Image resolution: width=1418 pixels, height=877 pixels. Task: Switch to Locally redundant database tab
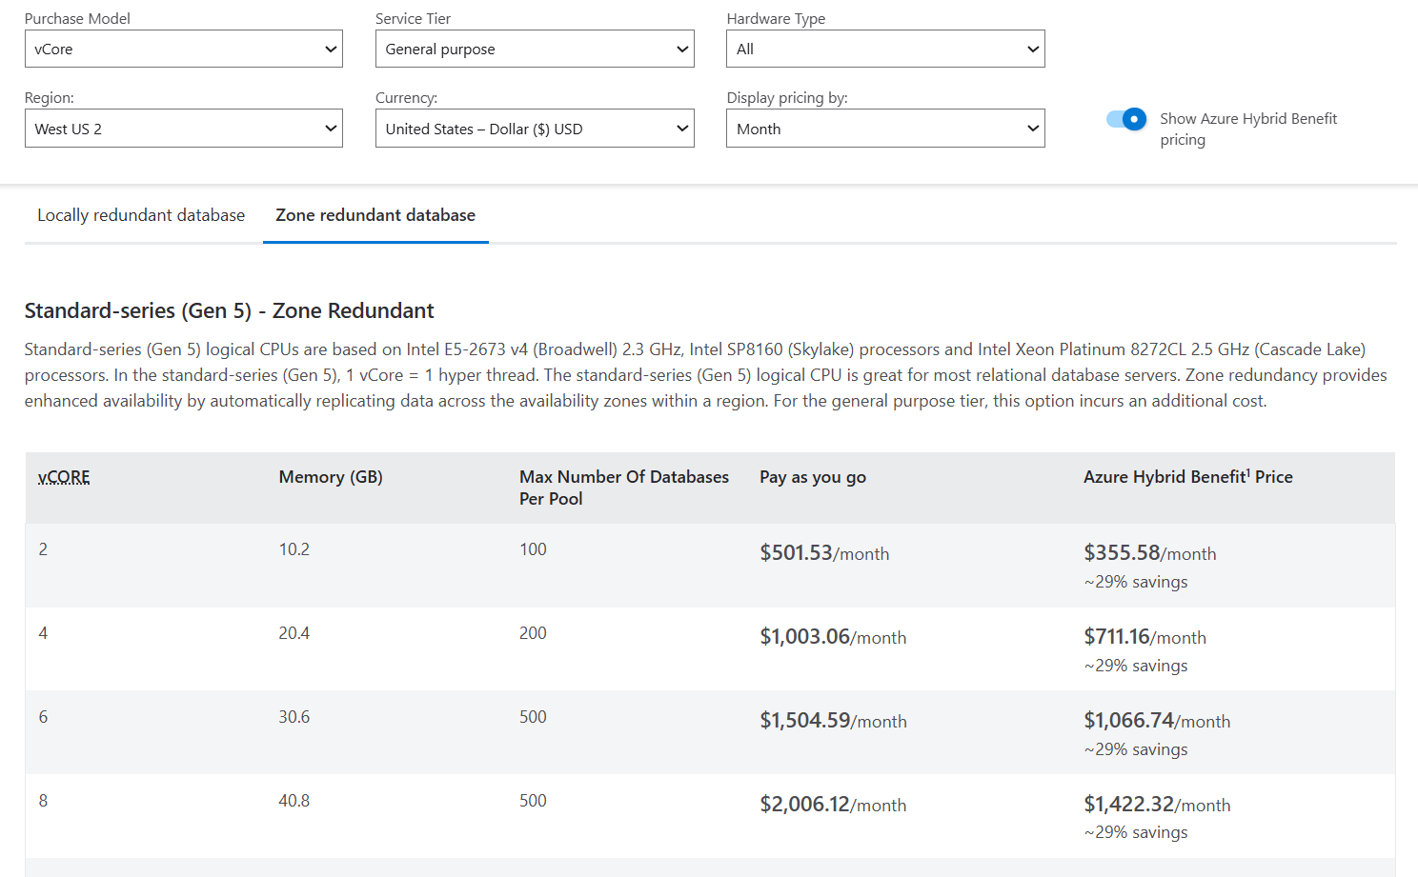tap(140, 215)
